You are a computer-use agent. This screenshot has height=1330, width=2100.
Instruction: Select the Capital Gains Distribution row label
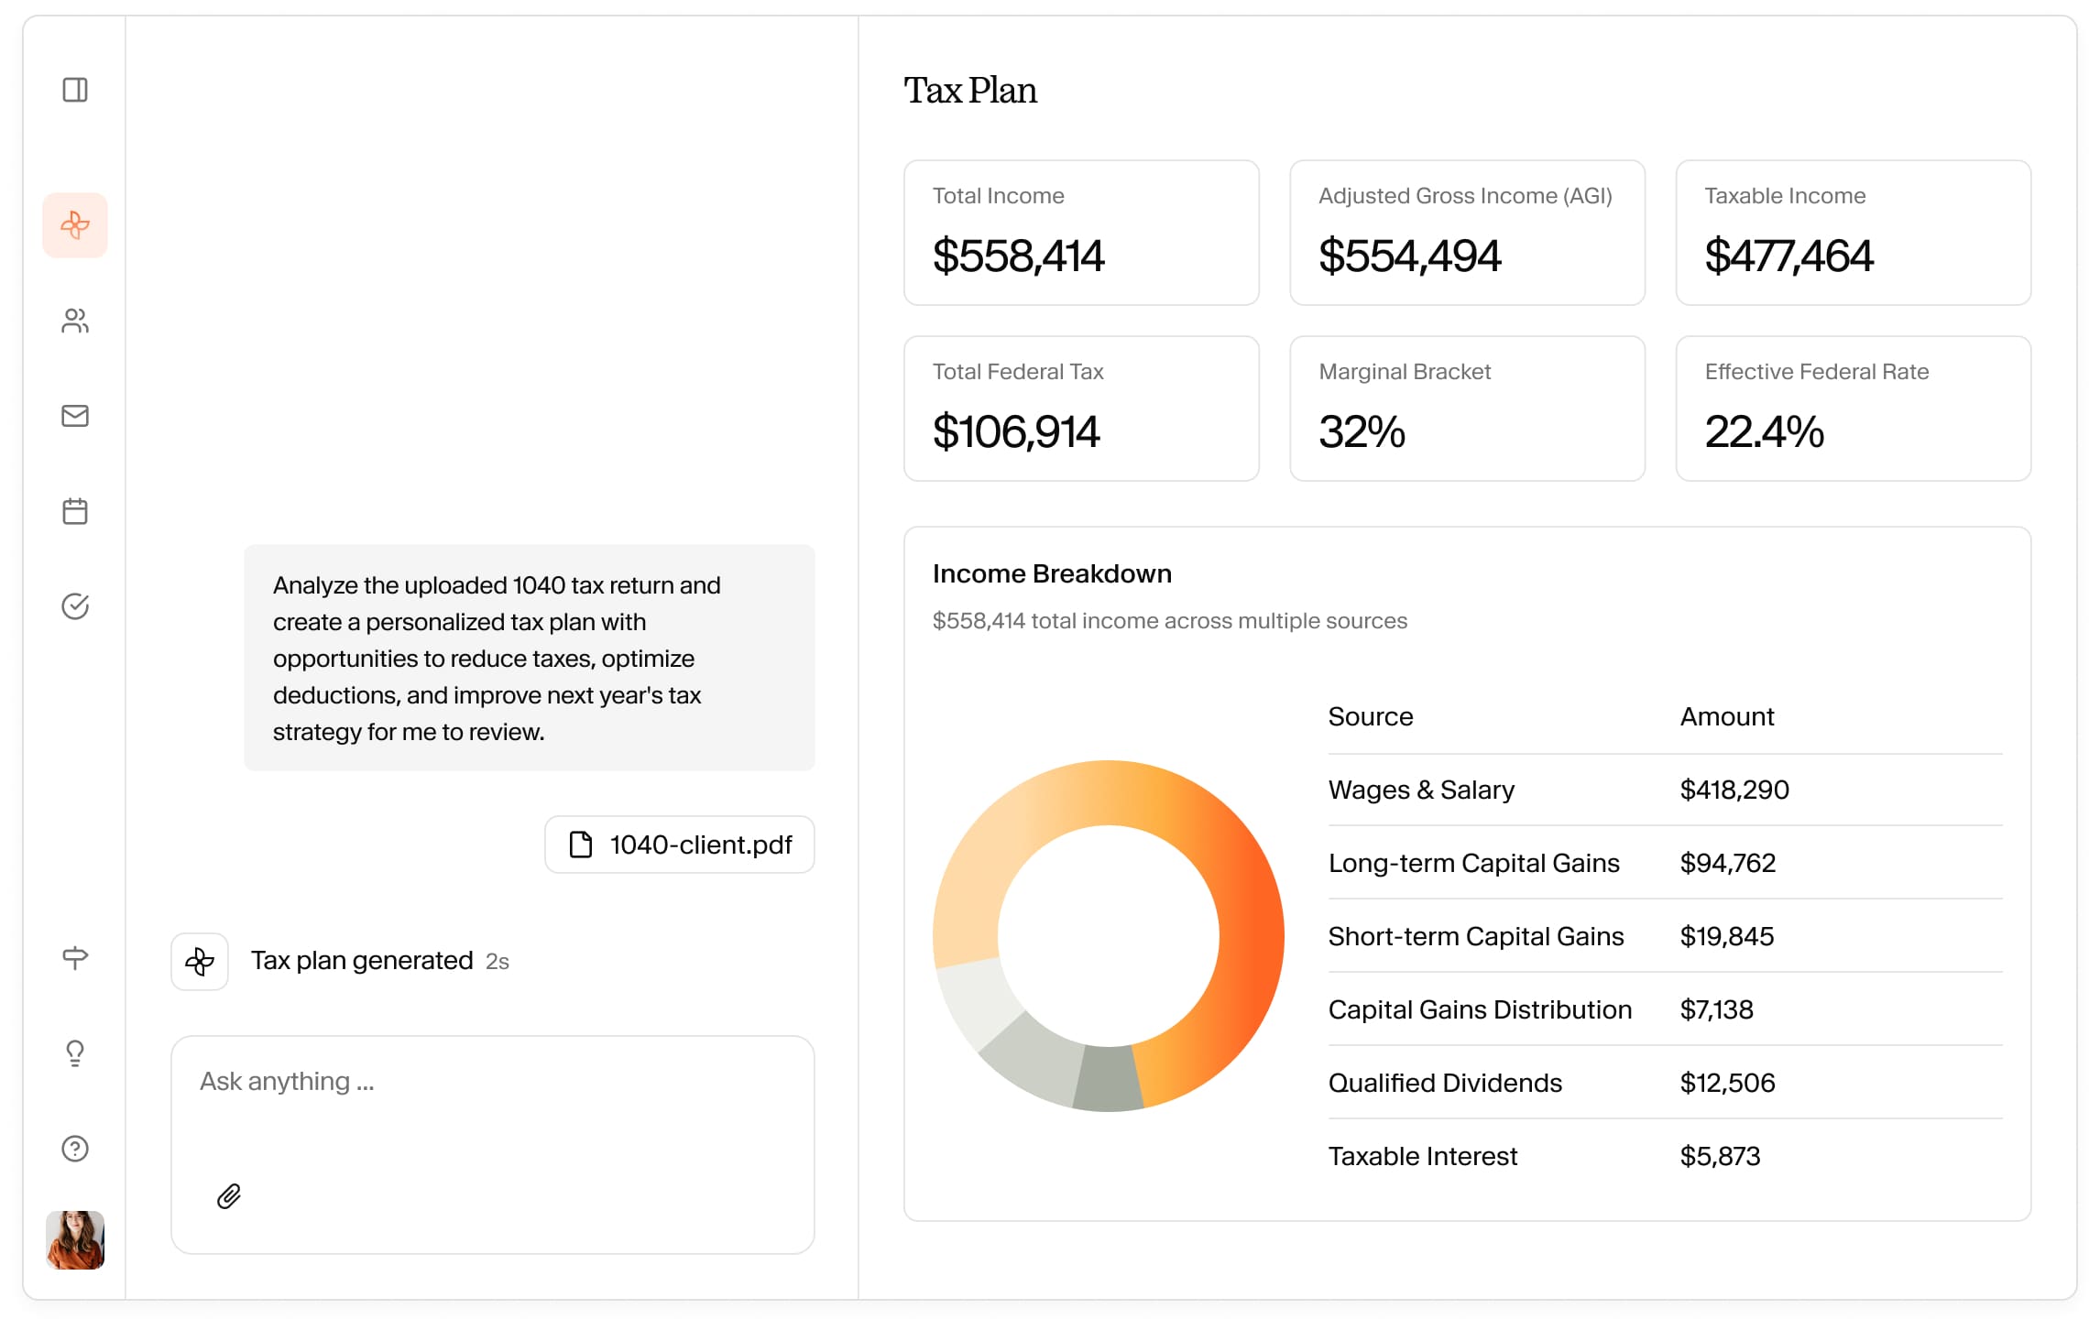click(1480, 1009)
